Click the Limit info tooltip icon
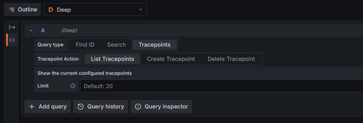 [x=73, y=86]
